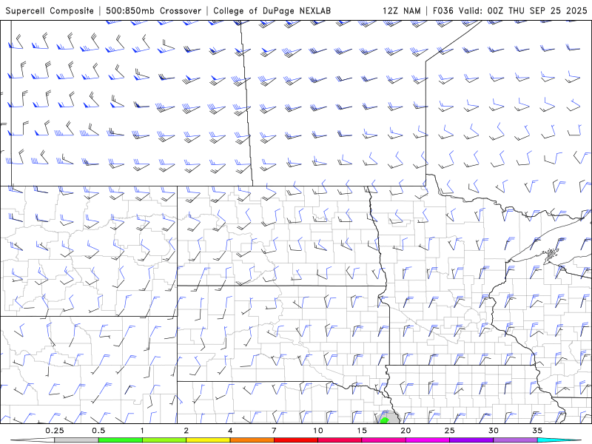
Task: Click the '7' color bar label
Action: [x=274, y=431]
